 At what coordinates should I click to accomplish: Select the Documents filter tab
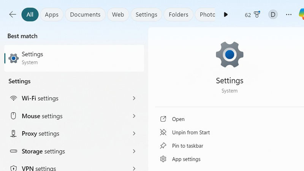(x=85, y=14)
